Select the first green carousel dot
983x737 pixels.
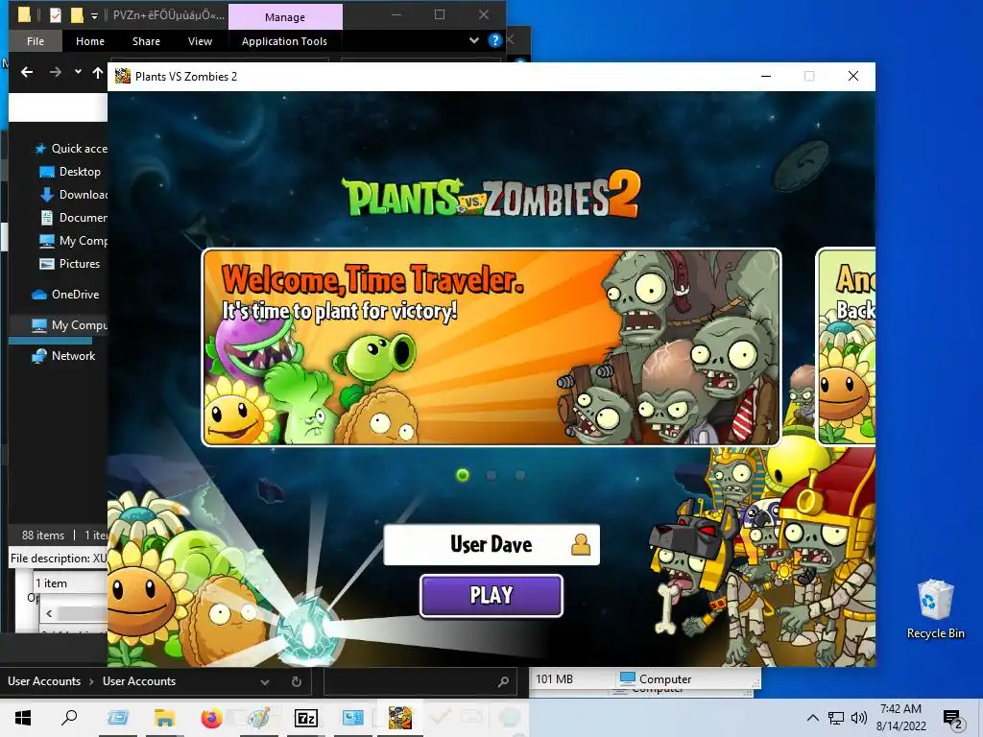click(x=463, y=475)
